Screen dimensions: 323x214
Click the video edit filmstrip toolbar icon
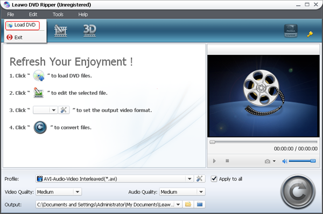pos(60,31)
